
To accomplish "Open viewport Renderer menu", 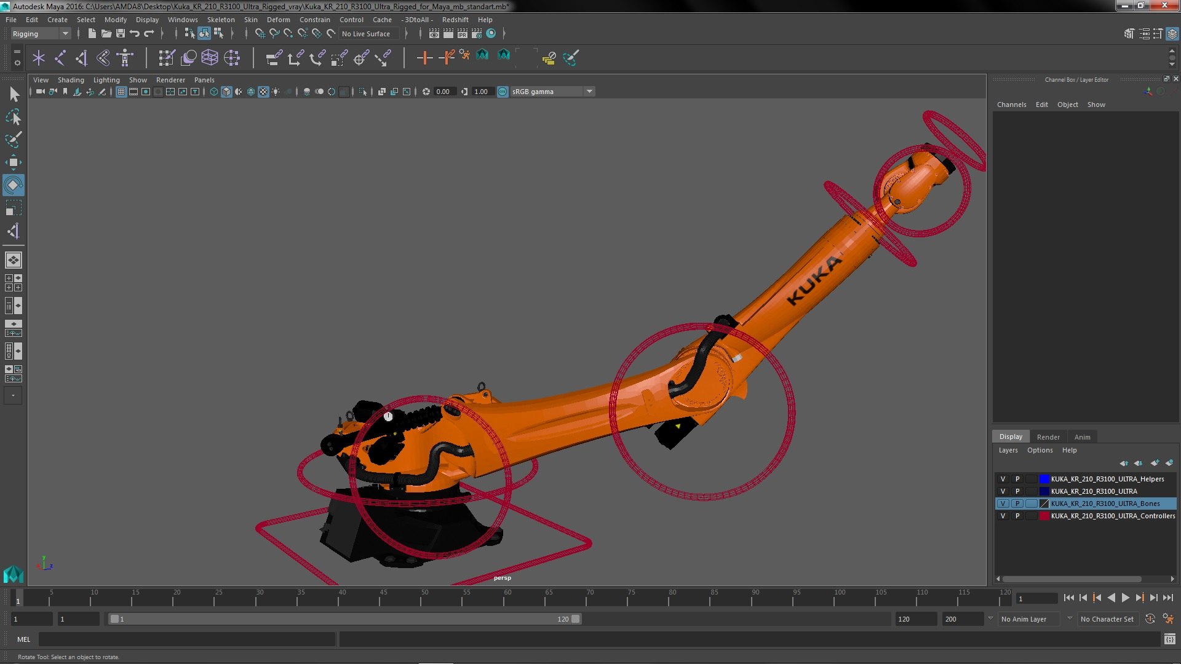I will [170, 80].
